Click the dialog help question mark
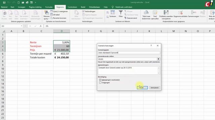The height and width of the screenshot is (120, 215). coord(151,46)
